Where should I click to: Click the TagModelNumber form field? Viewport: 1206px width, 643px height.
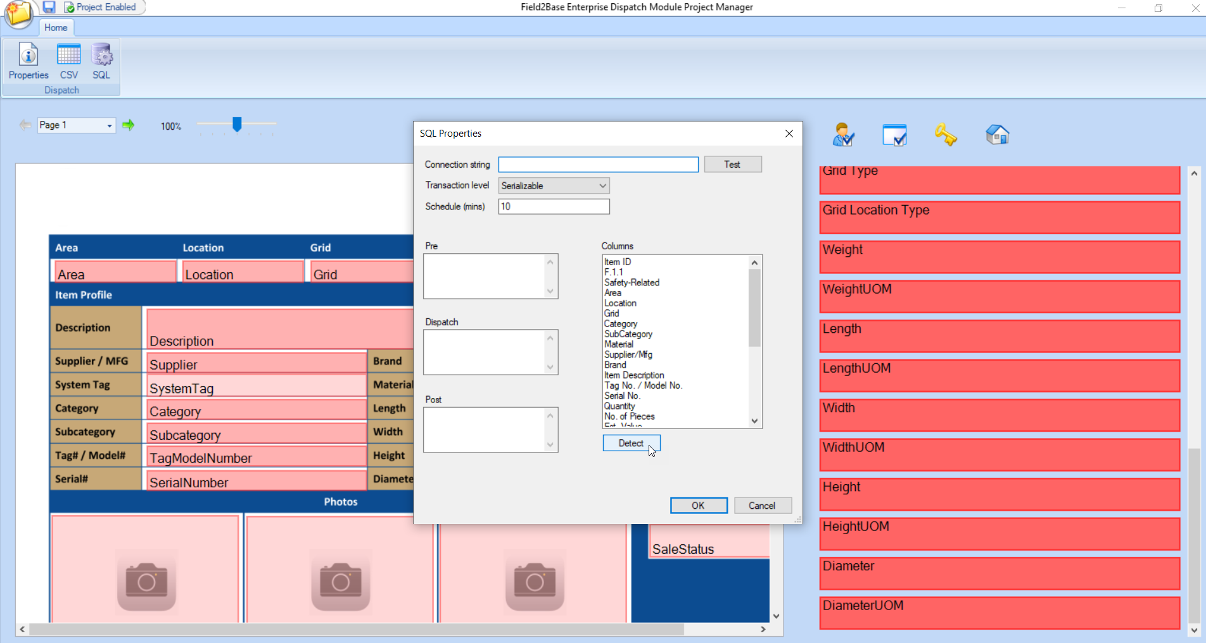click(257, 456)
